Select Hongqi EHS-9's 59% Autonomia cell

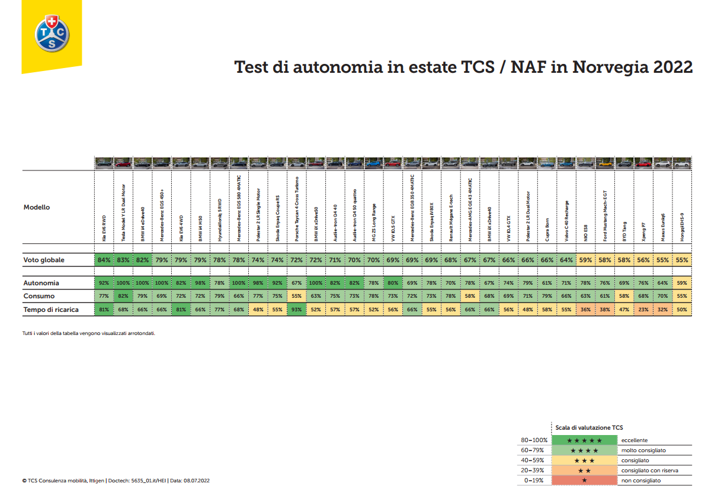point(682,283)
